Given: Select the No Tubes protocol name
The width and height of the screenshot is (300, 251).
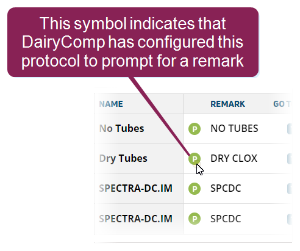Looking at the screenshot, I should click(121, 129).
